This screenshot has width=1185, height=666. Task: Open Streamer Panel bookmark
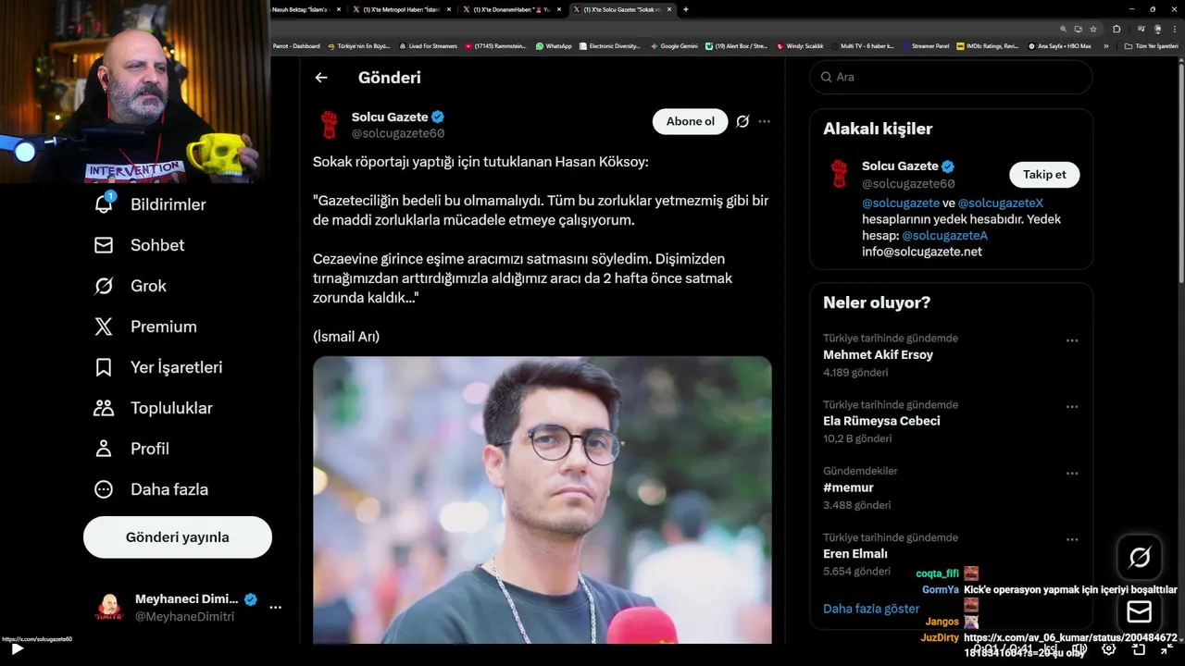(x=925, y=45)
